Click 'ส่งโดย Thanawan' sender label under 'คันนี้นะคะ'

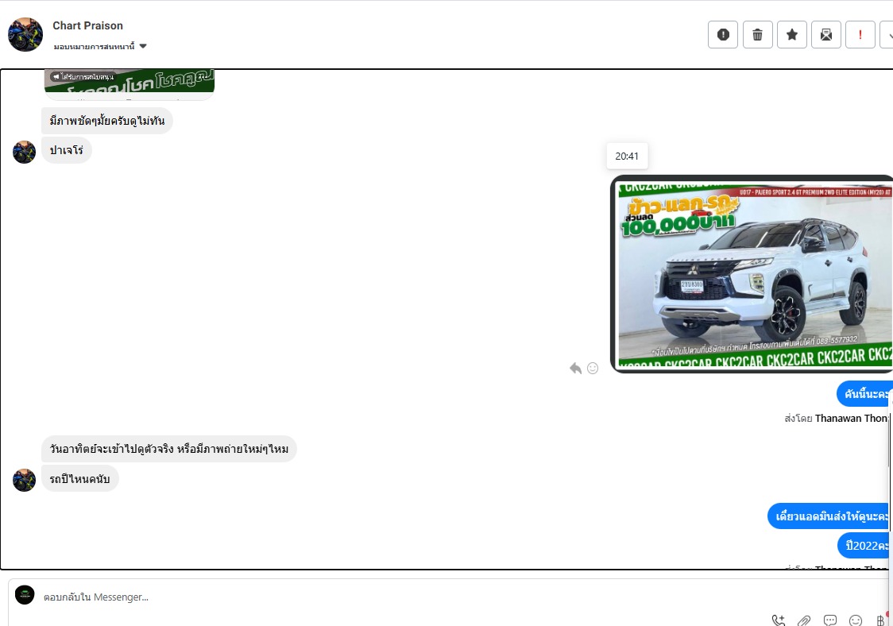[x=836, y=418]
